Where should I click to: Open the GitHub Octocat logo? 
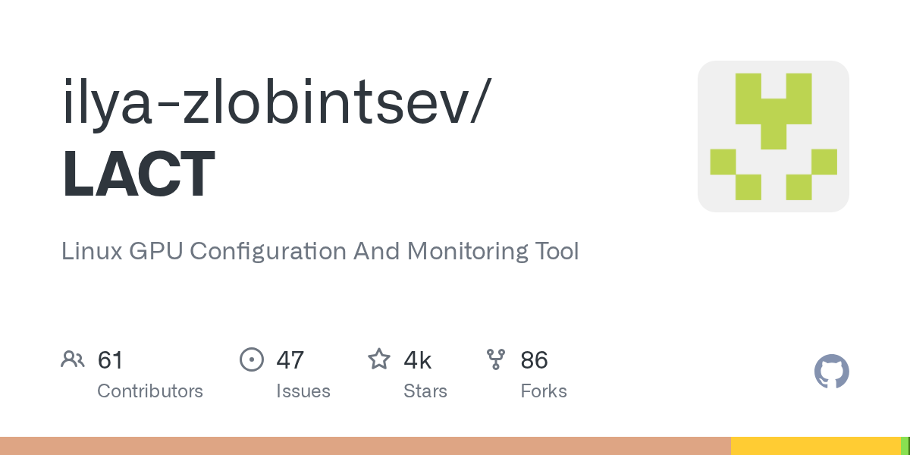tap(831, 372)
